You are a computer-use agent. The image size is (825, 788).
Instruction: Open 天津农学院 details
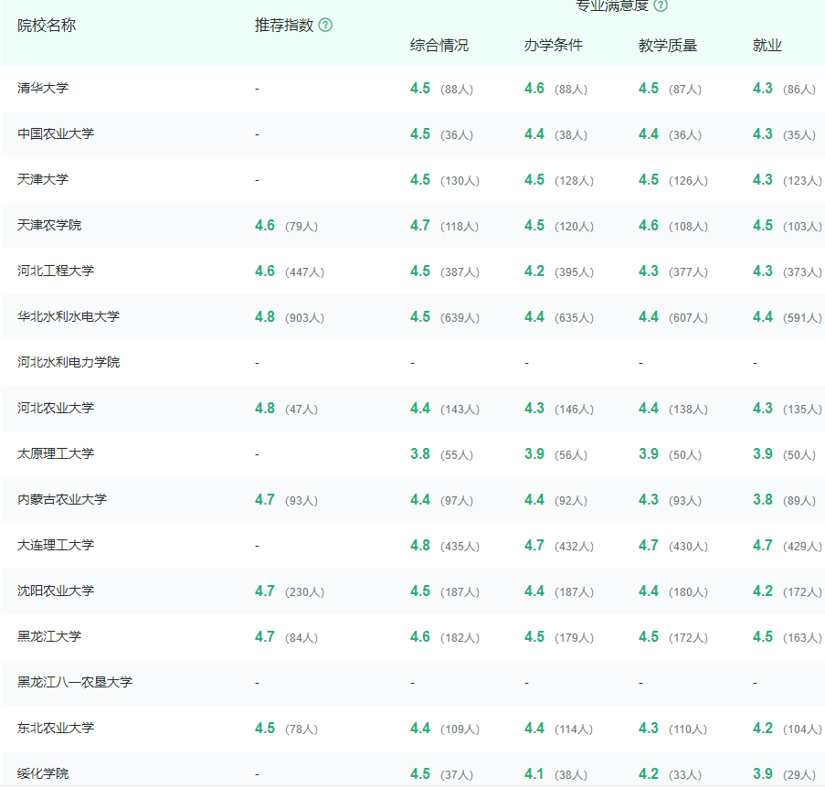tap(49, 226)
